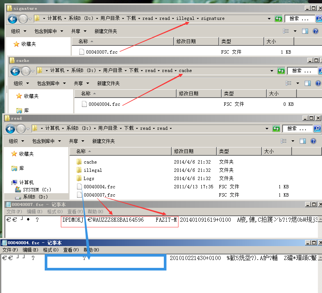Sort by 修改日期 column in read window
This screenshot has width=322, height=293.
184,151
